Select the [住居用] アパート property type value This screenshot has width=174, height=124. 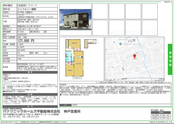(27, 5)
